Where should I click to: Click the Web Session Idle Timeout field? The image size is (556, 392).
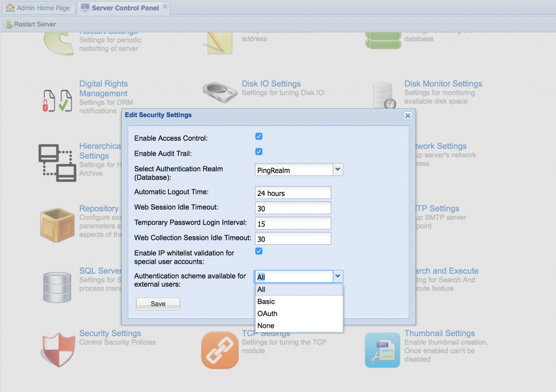pos(293,208)
